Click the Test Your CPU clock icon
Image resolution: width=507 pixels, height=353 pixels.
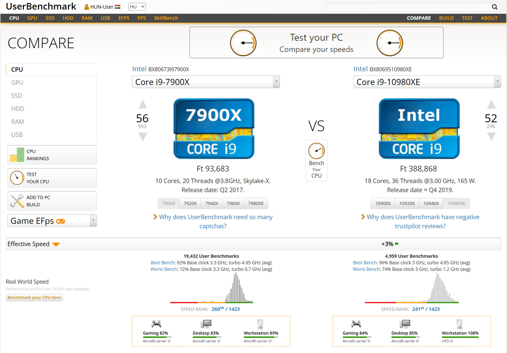point(17,178)
